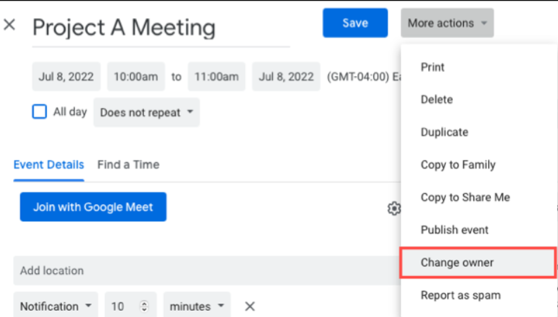The image size is (558, 317).
Task: Select Print from More actions menu
Action: click(x=433, y=67)
